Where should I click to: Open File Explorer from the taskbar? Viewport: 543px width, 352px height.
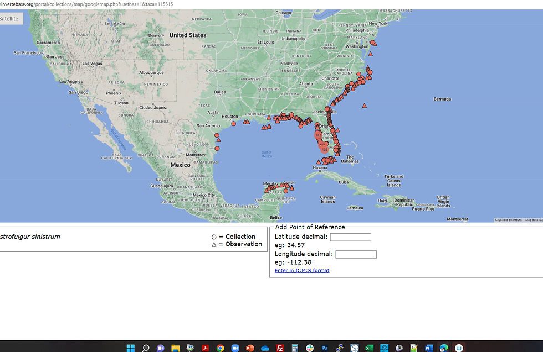click(x=175, y=348)
